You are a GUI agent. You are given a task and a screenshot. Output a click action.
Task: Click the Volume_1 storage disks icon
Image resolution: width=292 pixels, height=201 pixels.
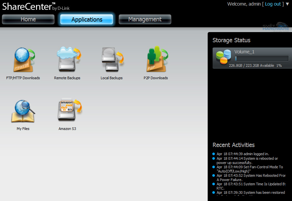click(x=223, y=57)
